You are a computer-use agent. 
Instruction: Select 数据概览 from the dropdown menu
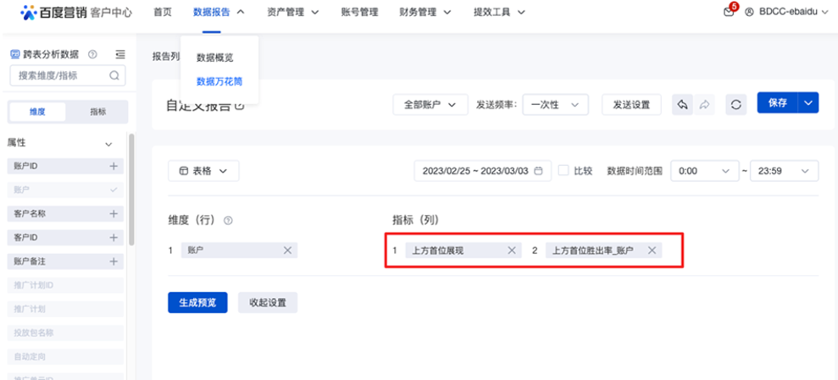click(x=214, y=58)
